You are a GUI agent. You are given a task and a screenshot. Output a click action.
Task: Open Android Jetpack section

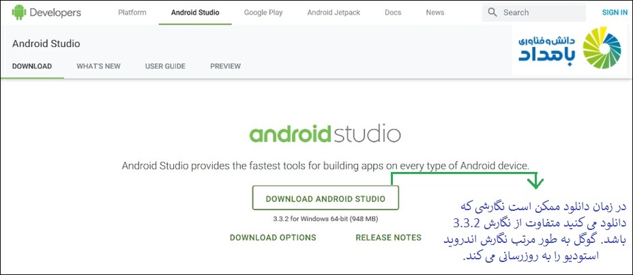(x=334, y=12)
